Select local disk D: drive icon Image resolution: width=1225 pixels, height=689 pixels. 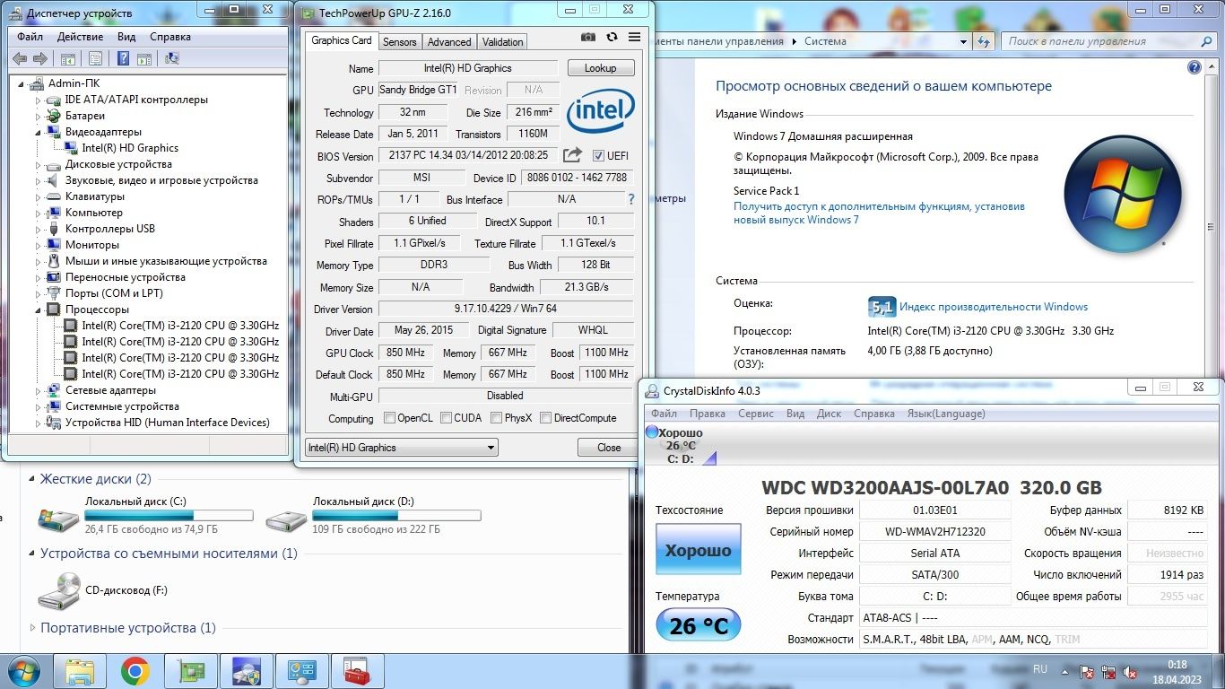[285, 519]
